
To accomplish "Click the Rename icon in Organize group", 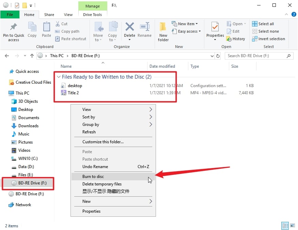I will pos(145,30).
